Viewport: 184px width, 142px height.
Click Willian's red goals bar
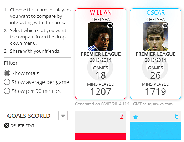[101, 136]
